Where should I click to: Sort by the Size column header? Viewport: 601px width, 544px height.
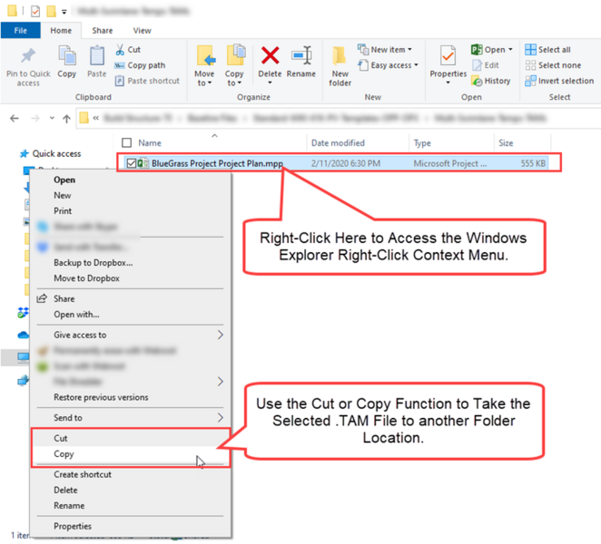tap(506, 142)
